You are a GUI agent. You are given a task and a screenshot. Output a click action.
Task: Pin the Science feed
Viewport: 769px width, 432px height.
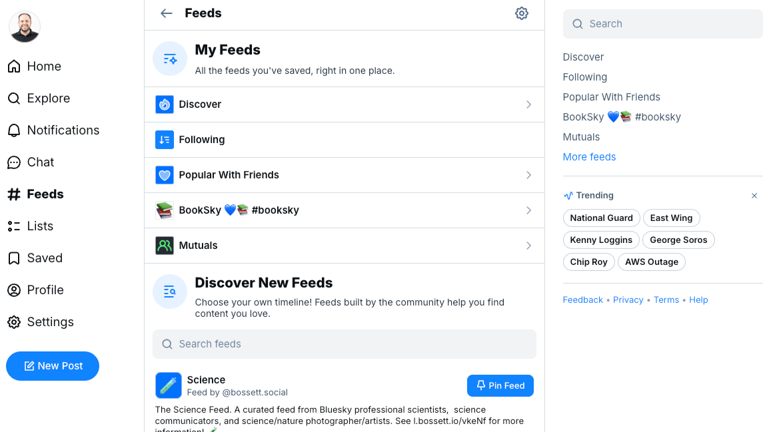(x=500, y=385)
